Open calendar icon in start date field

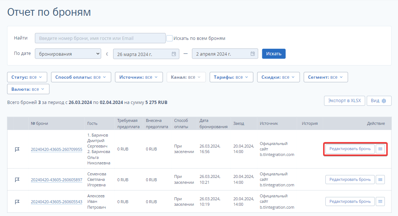[174, 54]
